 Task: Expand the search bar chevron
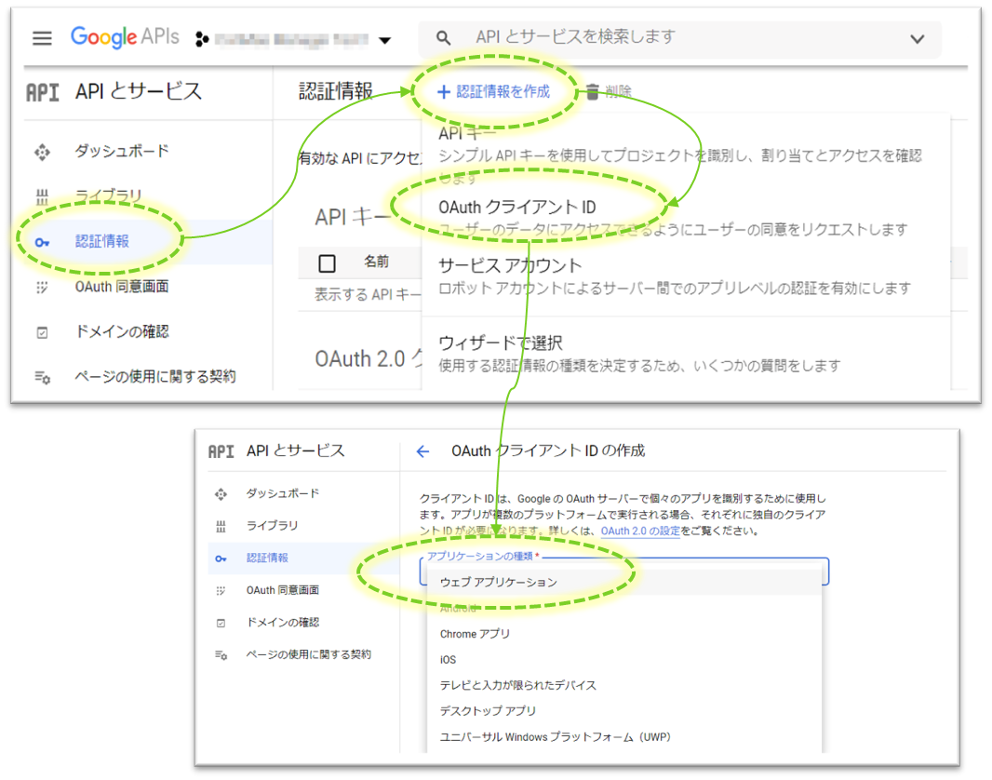coord(917,39)
